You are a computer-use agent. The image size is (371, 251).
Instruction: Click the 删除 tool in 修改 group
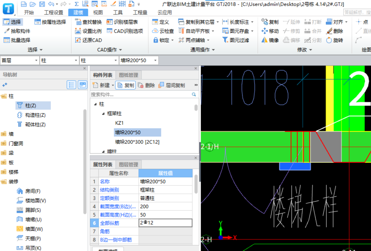(334, 31)
